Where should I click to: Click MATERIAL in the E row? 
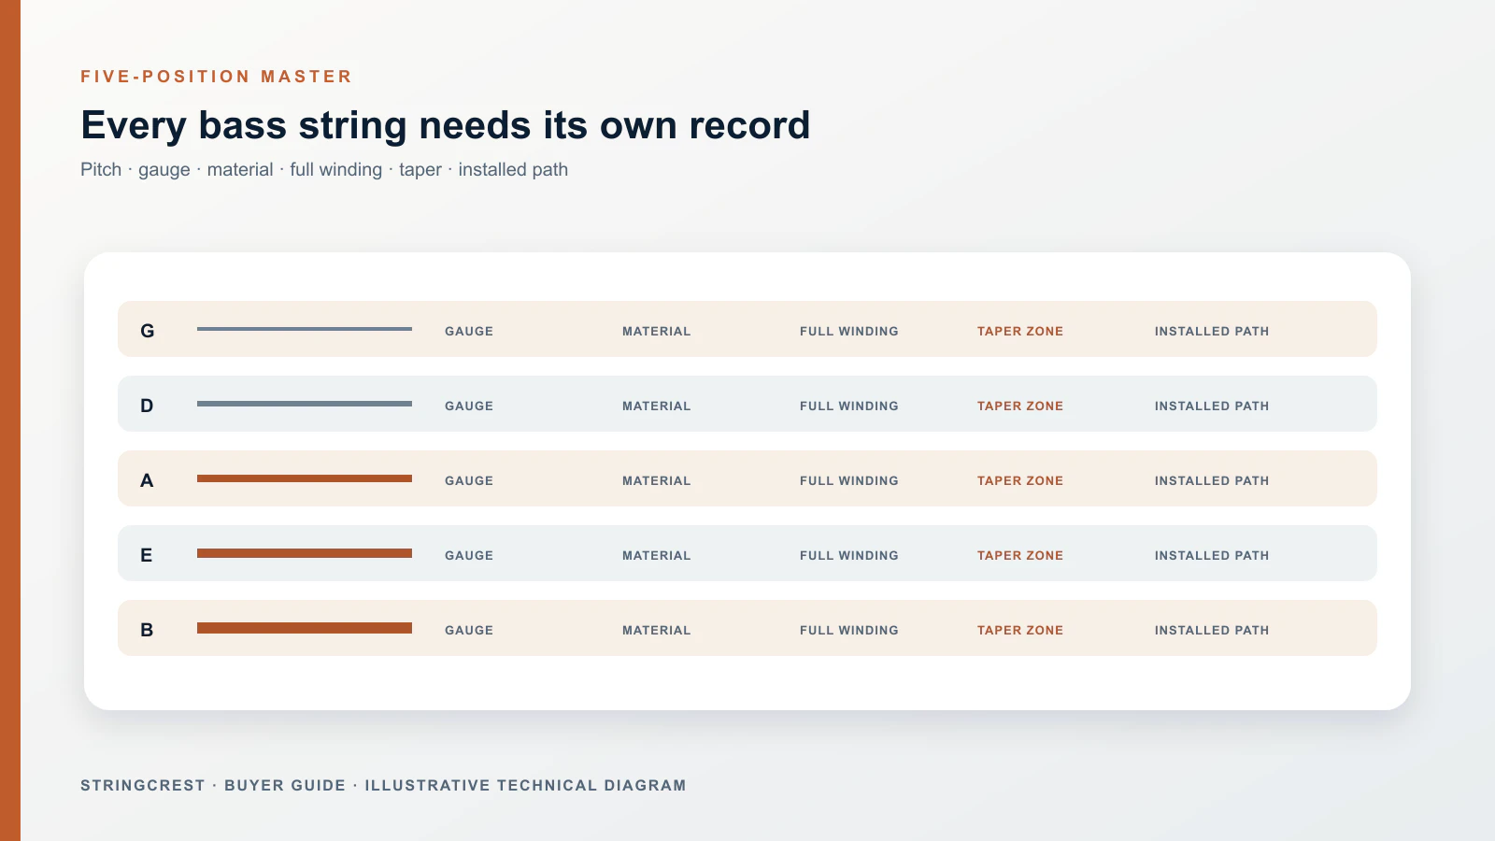[657, 556]
